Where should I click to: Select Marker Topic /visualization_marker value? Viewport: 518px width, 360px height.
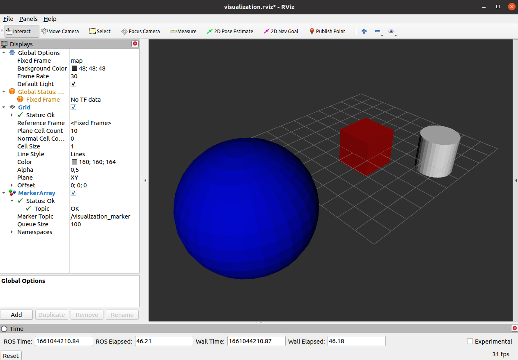pos(101,216)
